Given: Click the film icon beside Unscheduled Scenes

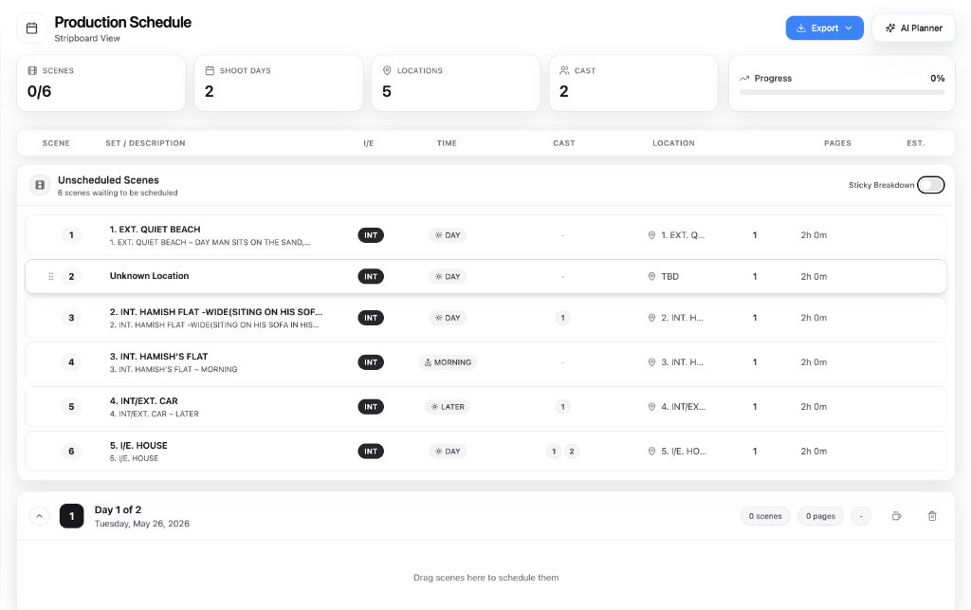Looking at the screenshot, I should pyautogui.click(x=40, y=185).
